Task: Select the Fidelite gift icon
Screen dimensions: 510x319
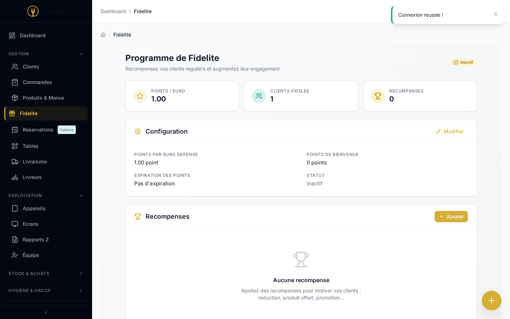Action: [12, 113]
